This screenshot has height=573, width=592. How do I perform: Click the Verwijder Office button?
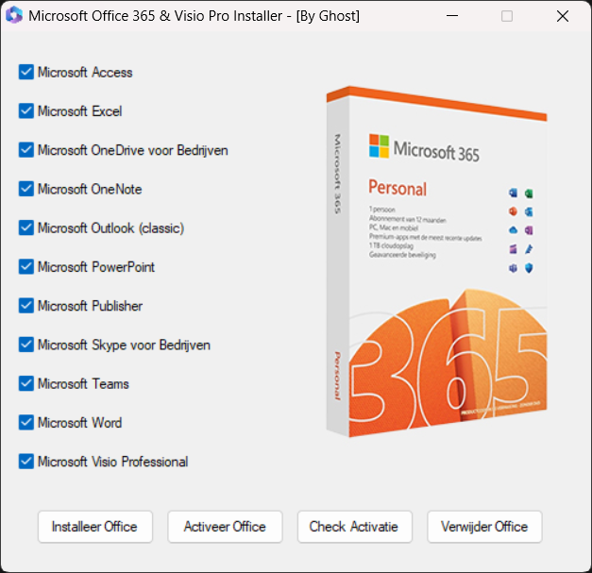pyautogui.click(x=484, y=527)
